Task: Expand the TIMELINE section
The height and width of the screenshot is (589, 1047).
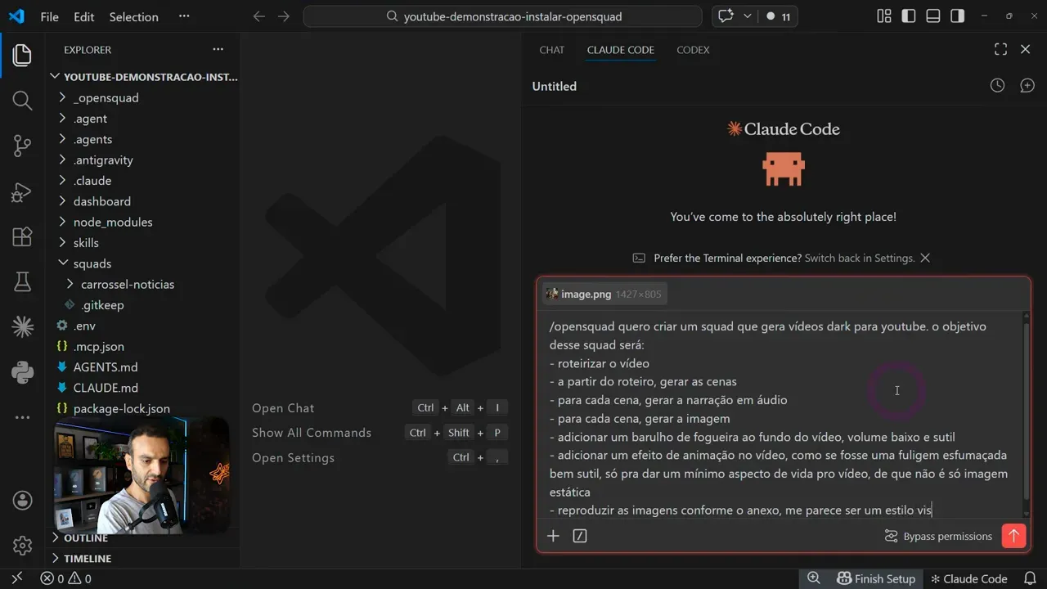Action: (x=86, y=558)
